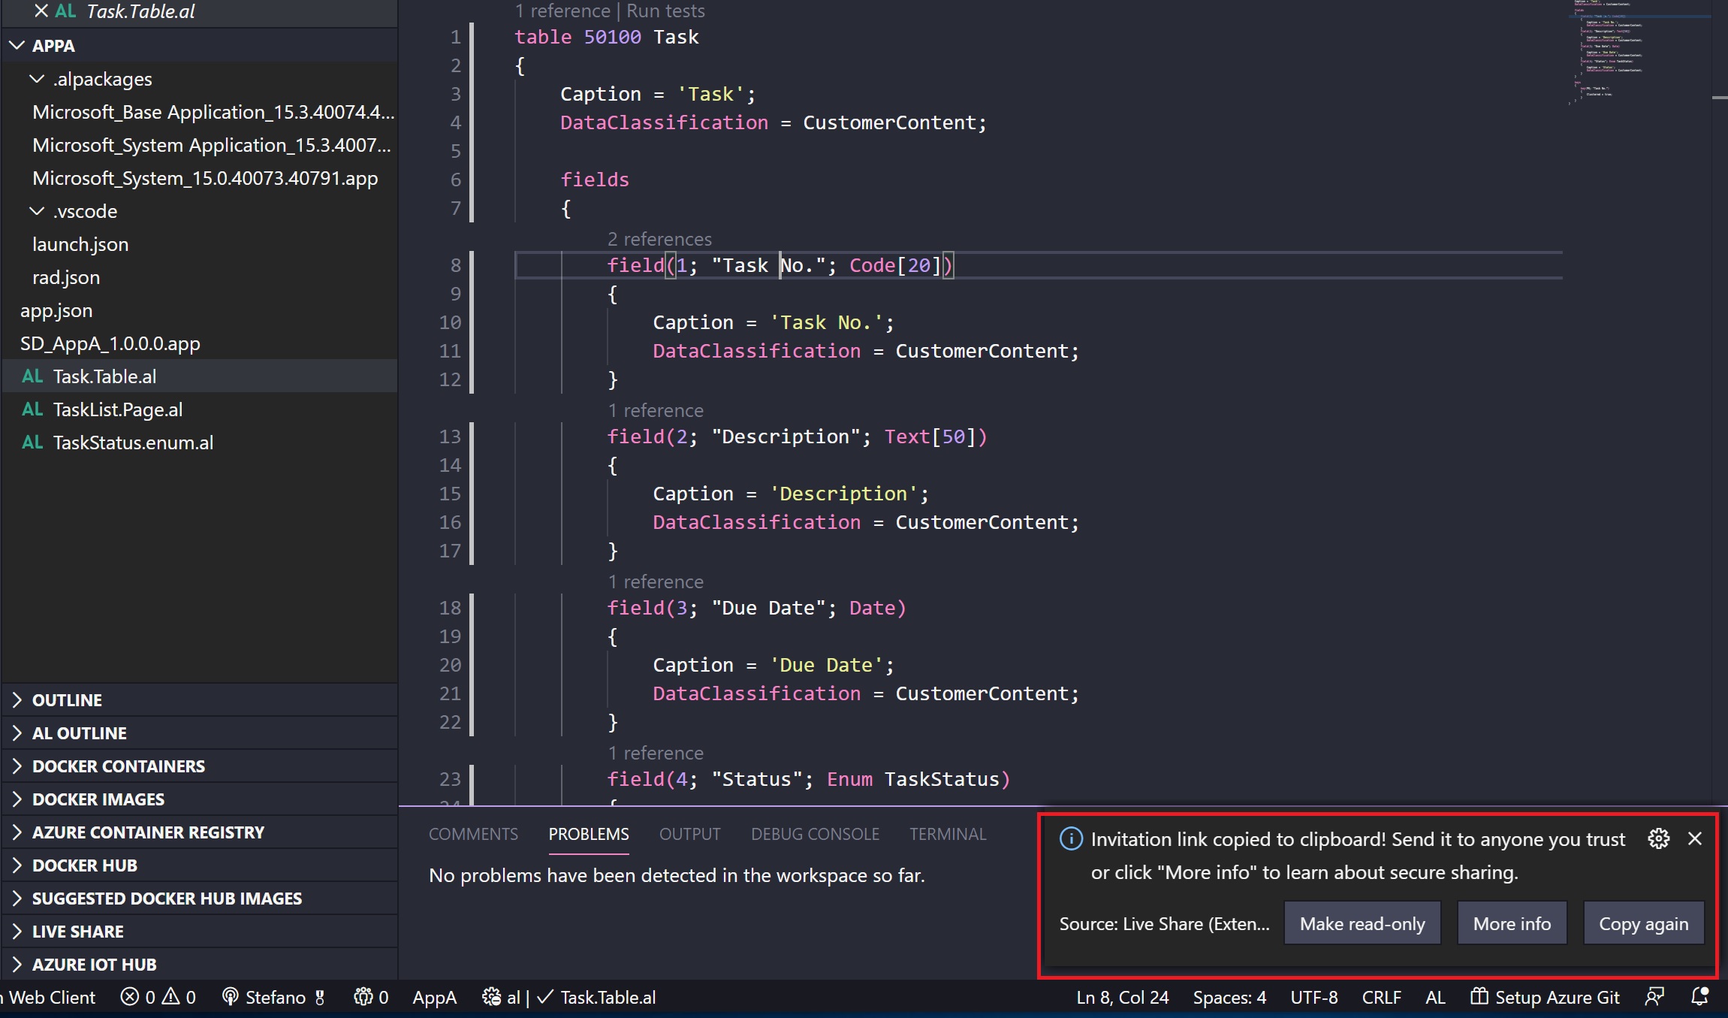Click the Task.Table.al checkmark status indicator
The width and height of the screenshot is (1728, 1018).
coord(546,998)
